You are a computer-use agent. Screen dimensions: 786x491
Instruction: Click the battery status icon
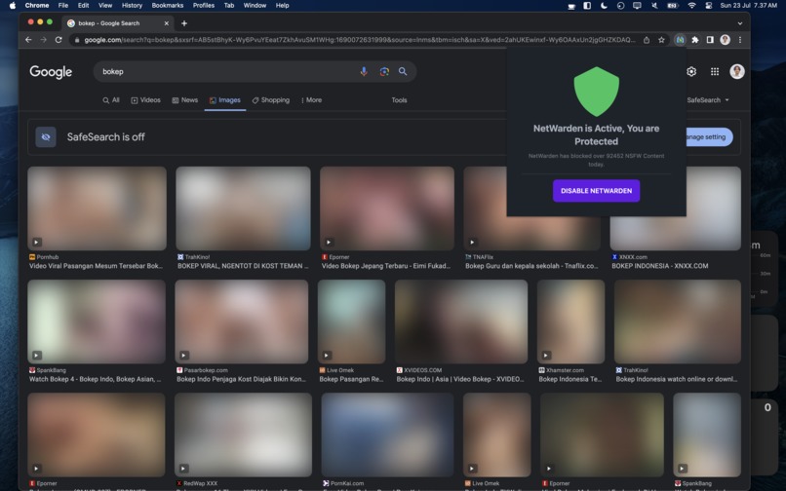click(x=673, y=6)
